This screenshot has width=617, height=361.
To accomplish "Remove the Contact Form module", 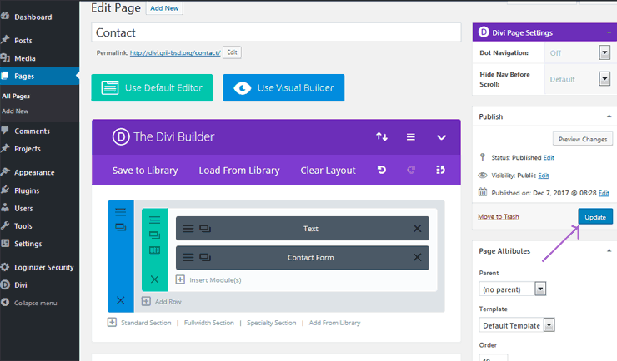I will (418, 257).
